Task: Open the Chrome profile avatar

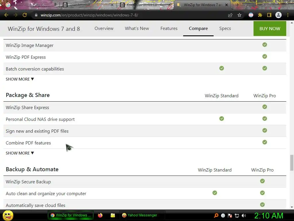Action: (x=278, y=15)
